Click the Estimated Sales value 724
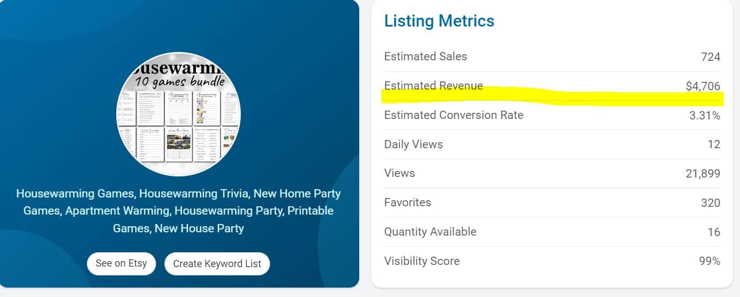740x297 pixels. coord(710,56)
